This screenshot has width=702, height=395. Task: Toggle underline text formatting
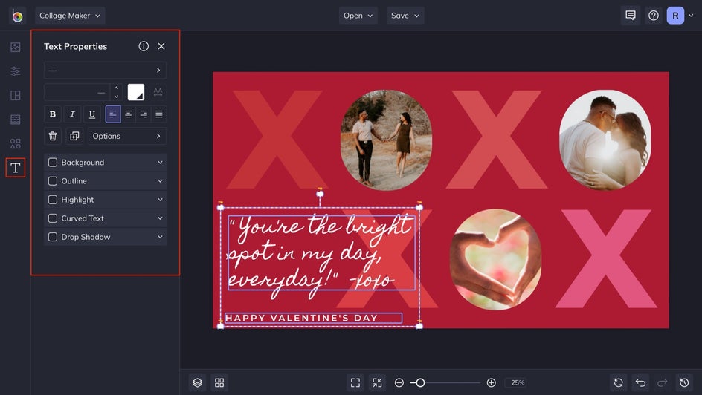[x=91, y=114]
